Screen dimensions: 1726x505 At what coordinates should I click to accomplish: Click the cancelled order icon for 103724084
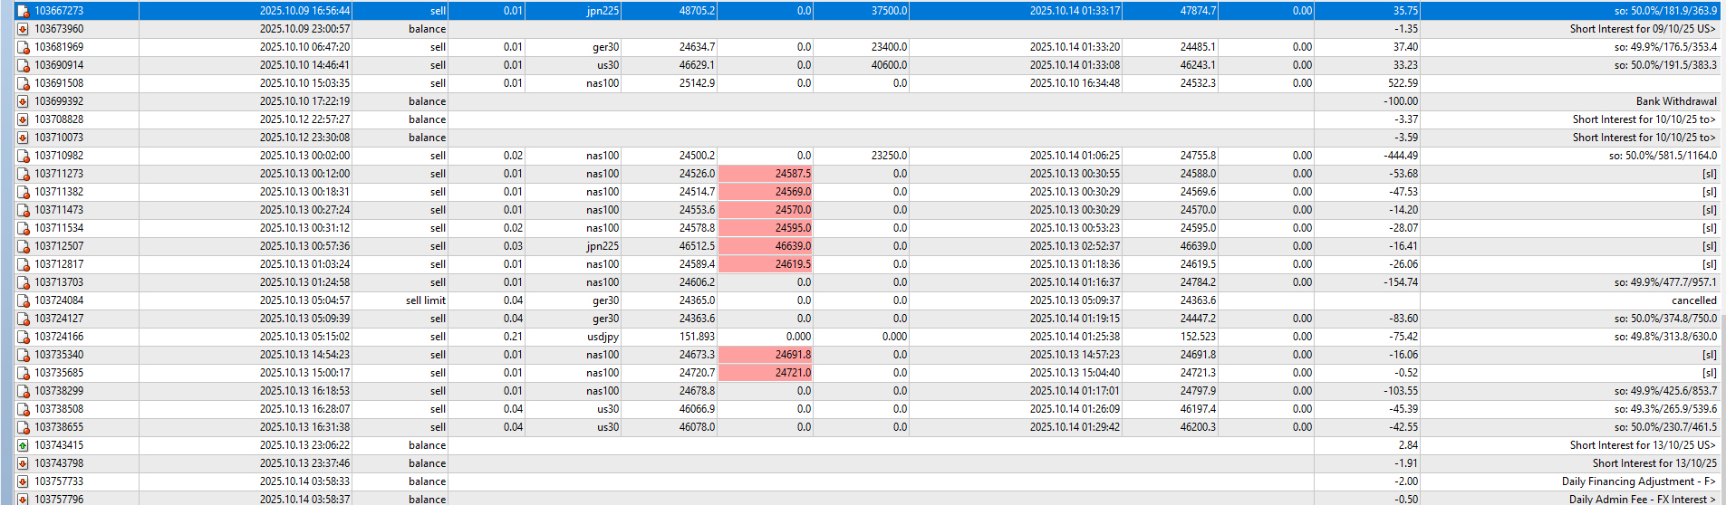point(23,300)
